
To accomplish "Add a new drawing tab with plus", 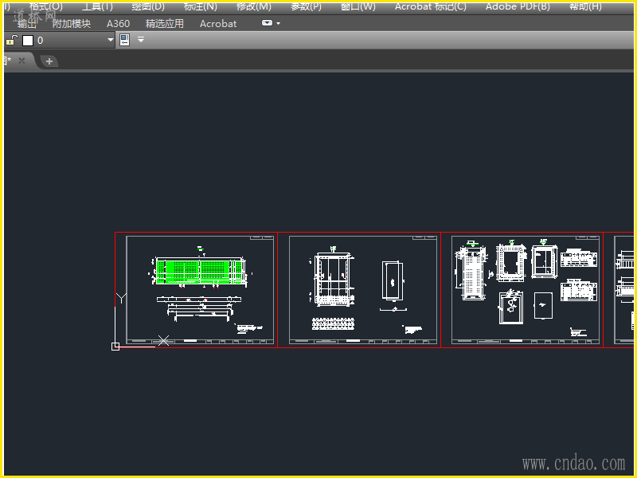I will coord(49,61).
